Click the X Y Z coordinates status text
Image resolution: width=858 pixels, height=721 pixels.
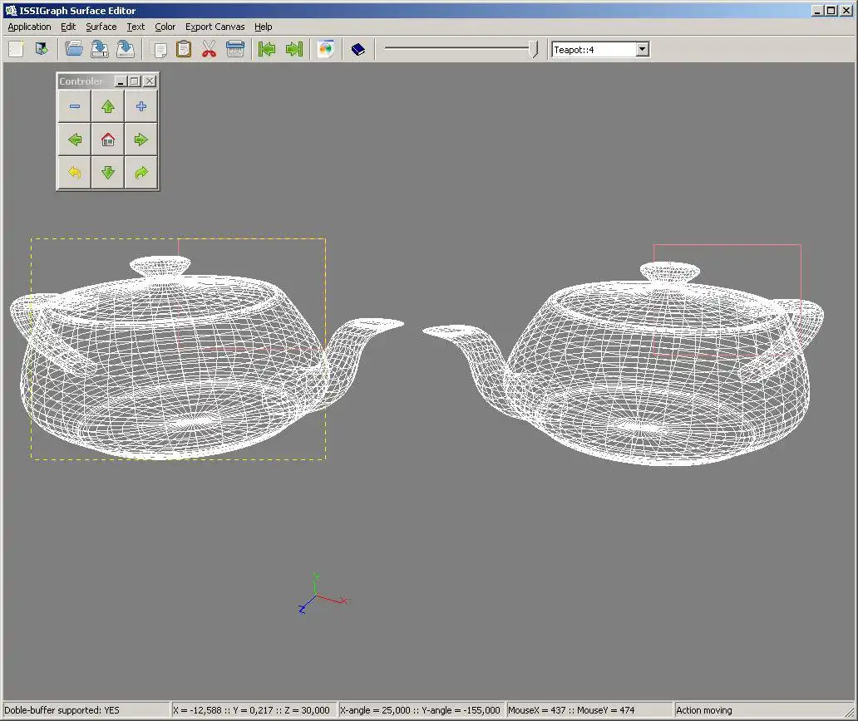click(251, 710)
